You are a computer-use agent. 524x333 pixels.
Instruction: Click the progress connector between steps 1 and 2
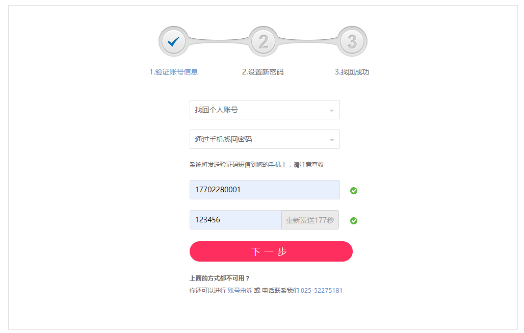[x=219, y=40]
